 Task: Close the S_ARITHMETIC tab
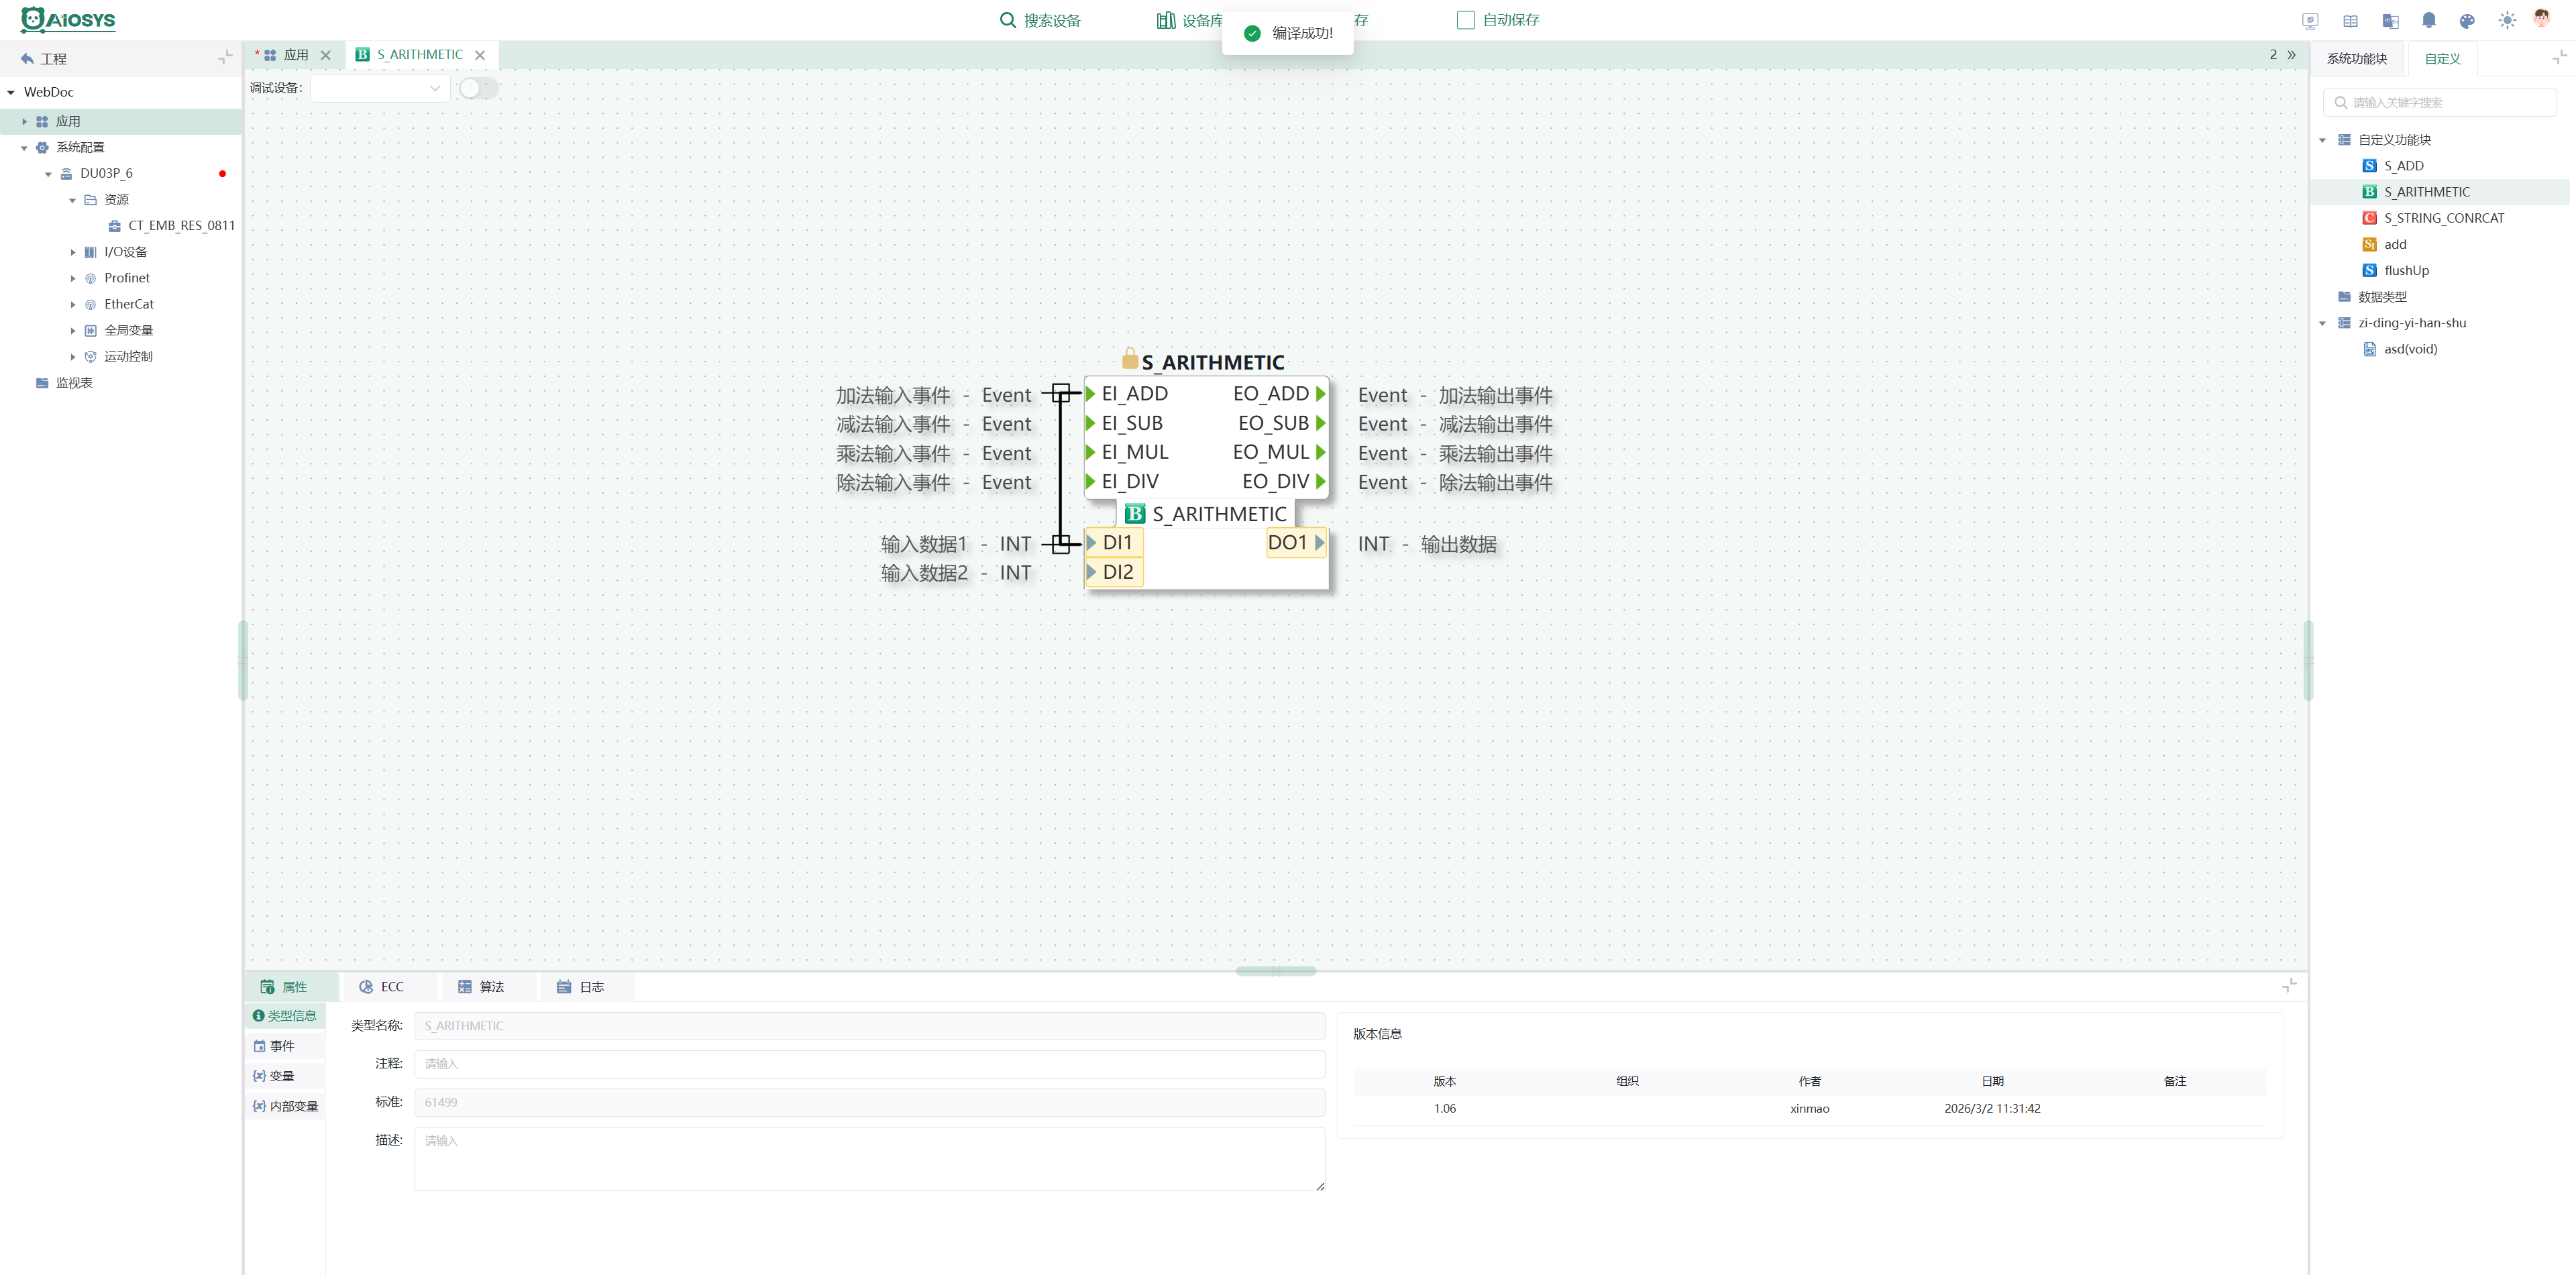coord(480,56)
